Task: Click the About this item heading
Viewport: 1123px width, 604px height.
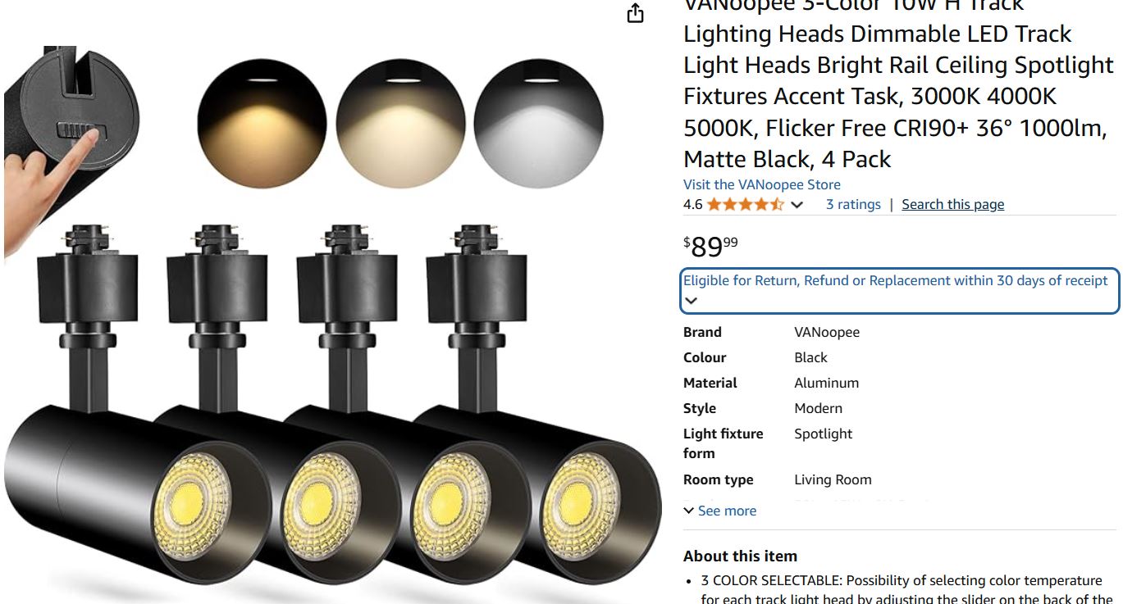Action: click(740, 556)
